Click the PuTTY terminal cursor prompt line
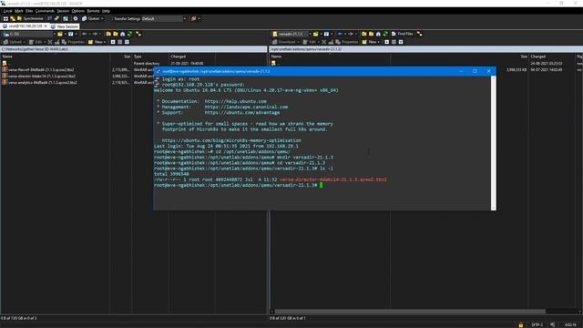Image resolution: width=583 pixels, height=328 pixels. [x=239, y=185]
